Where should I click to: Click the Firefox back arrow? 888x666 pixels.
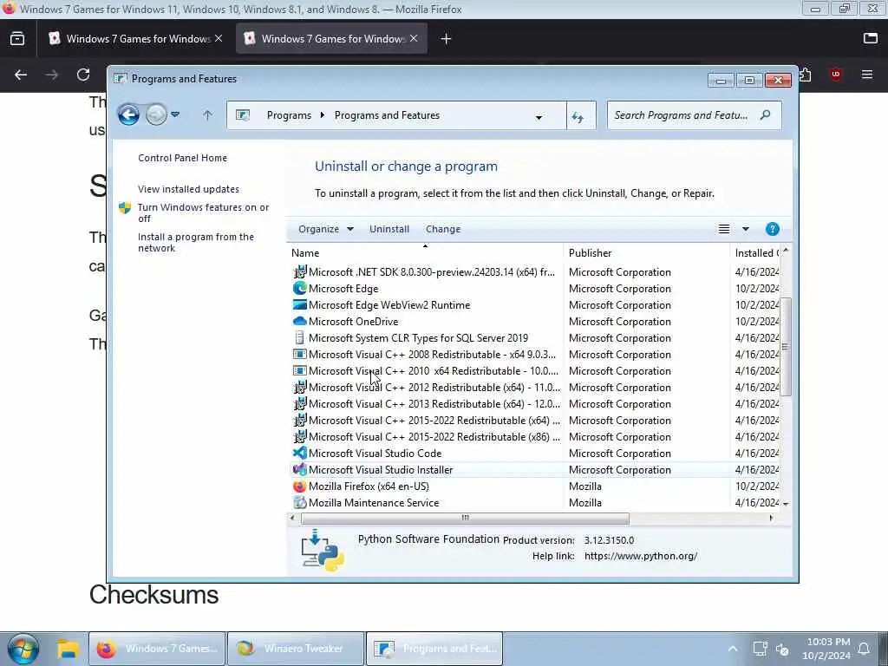21,75
